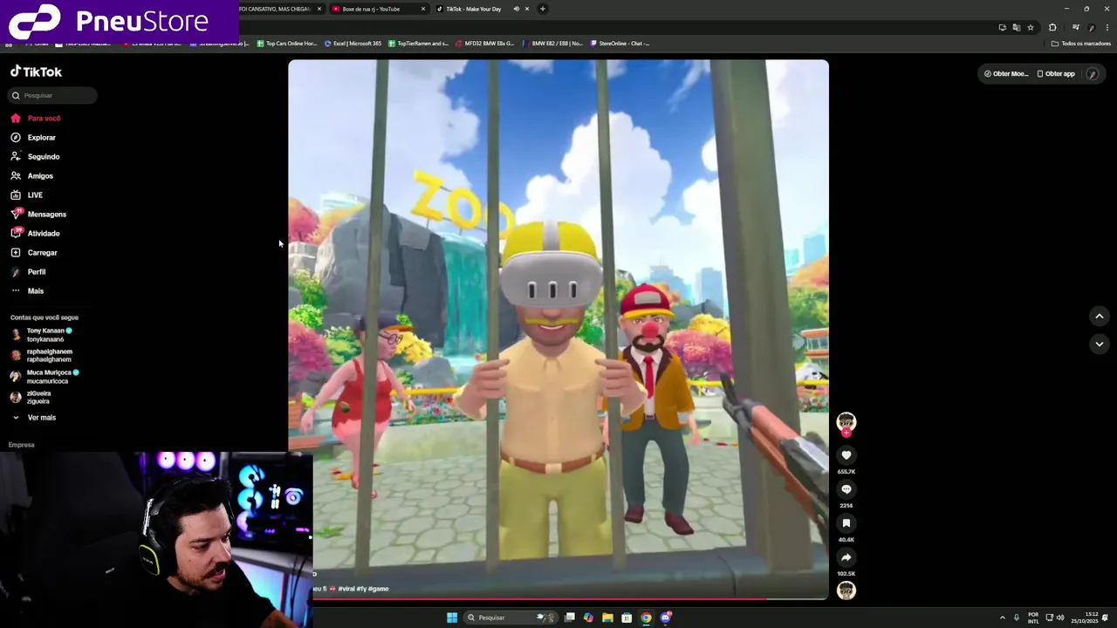Viewport: 1117px width, 628px height.
Task: Go to the Explorar page
Action: point(33,137)
